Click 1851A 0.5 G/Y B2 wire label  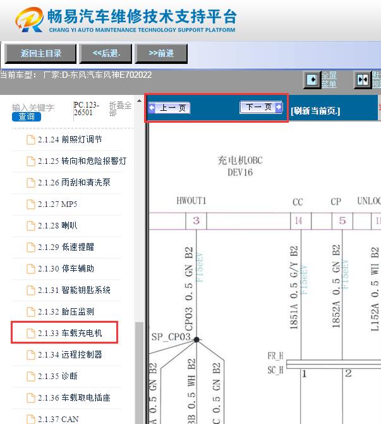coord(294,288)
